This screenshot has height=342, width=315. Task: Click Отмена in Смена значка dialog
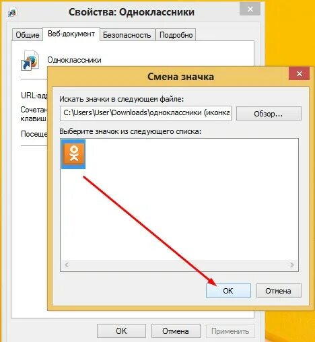pyautogui.click(x=279, y=291)
